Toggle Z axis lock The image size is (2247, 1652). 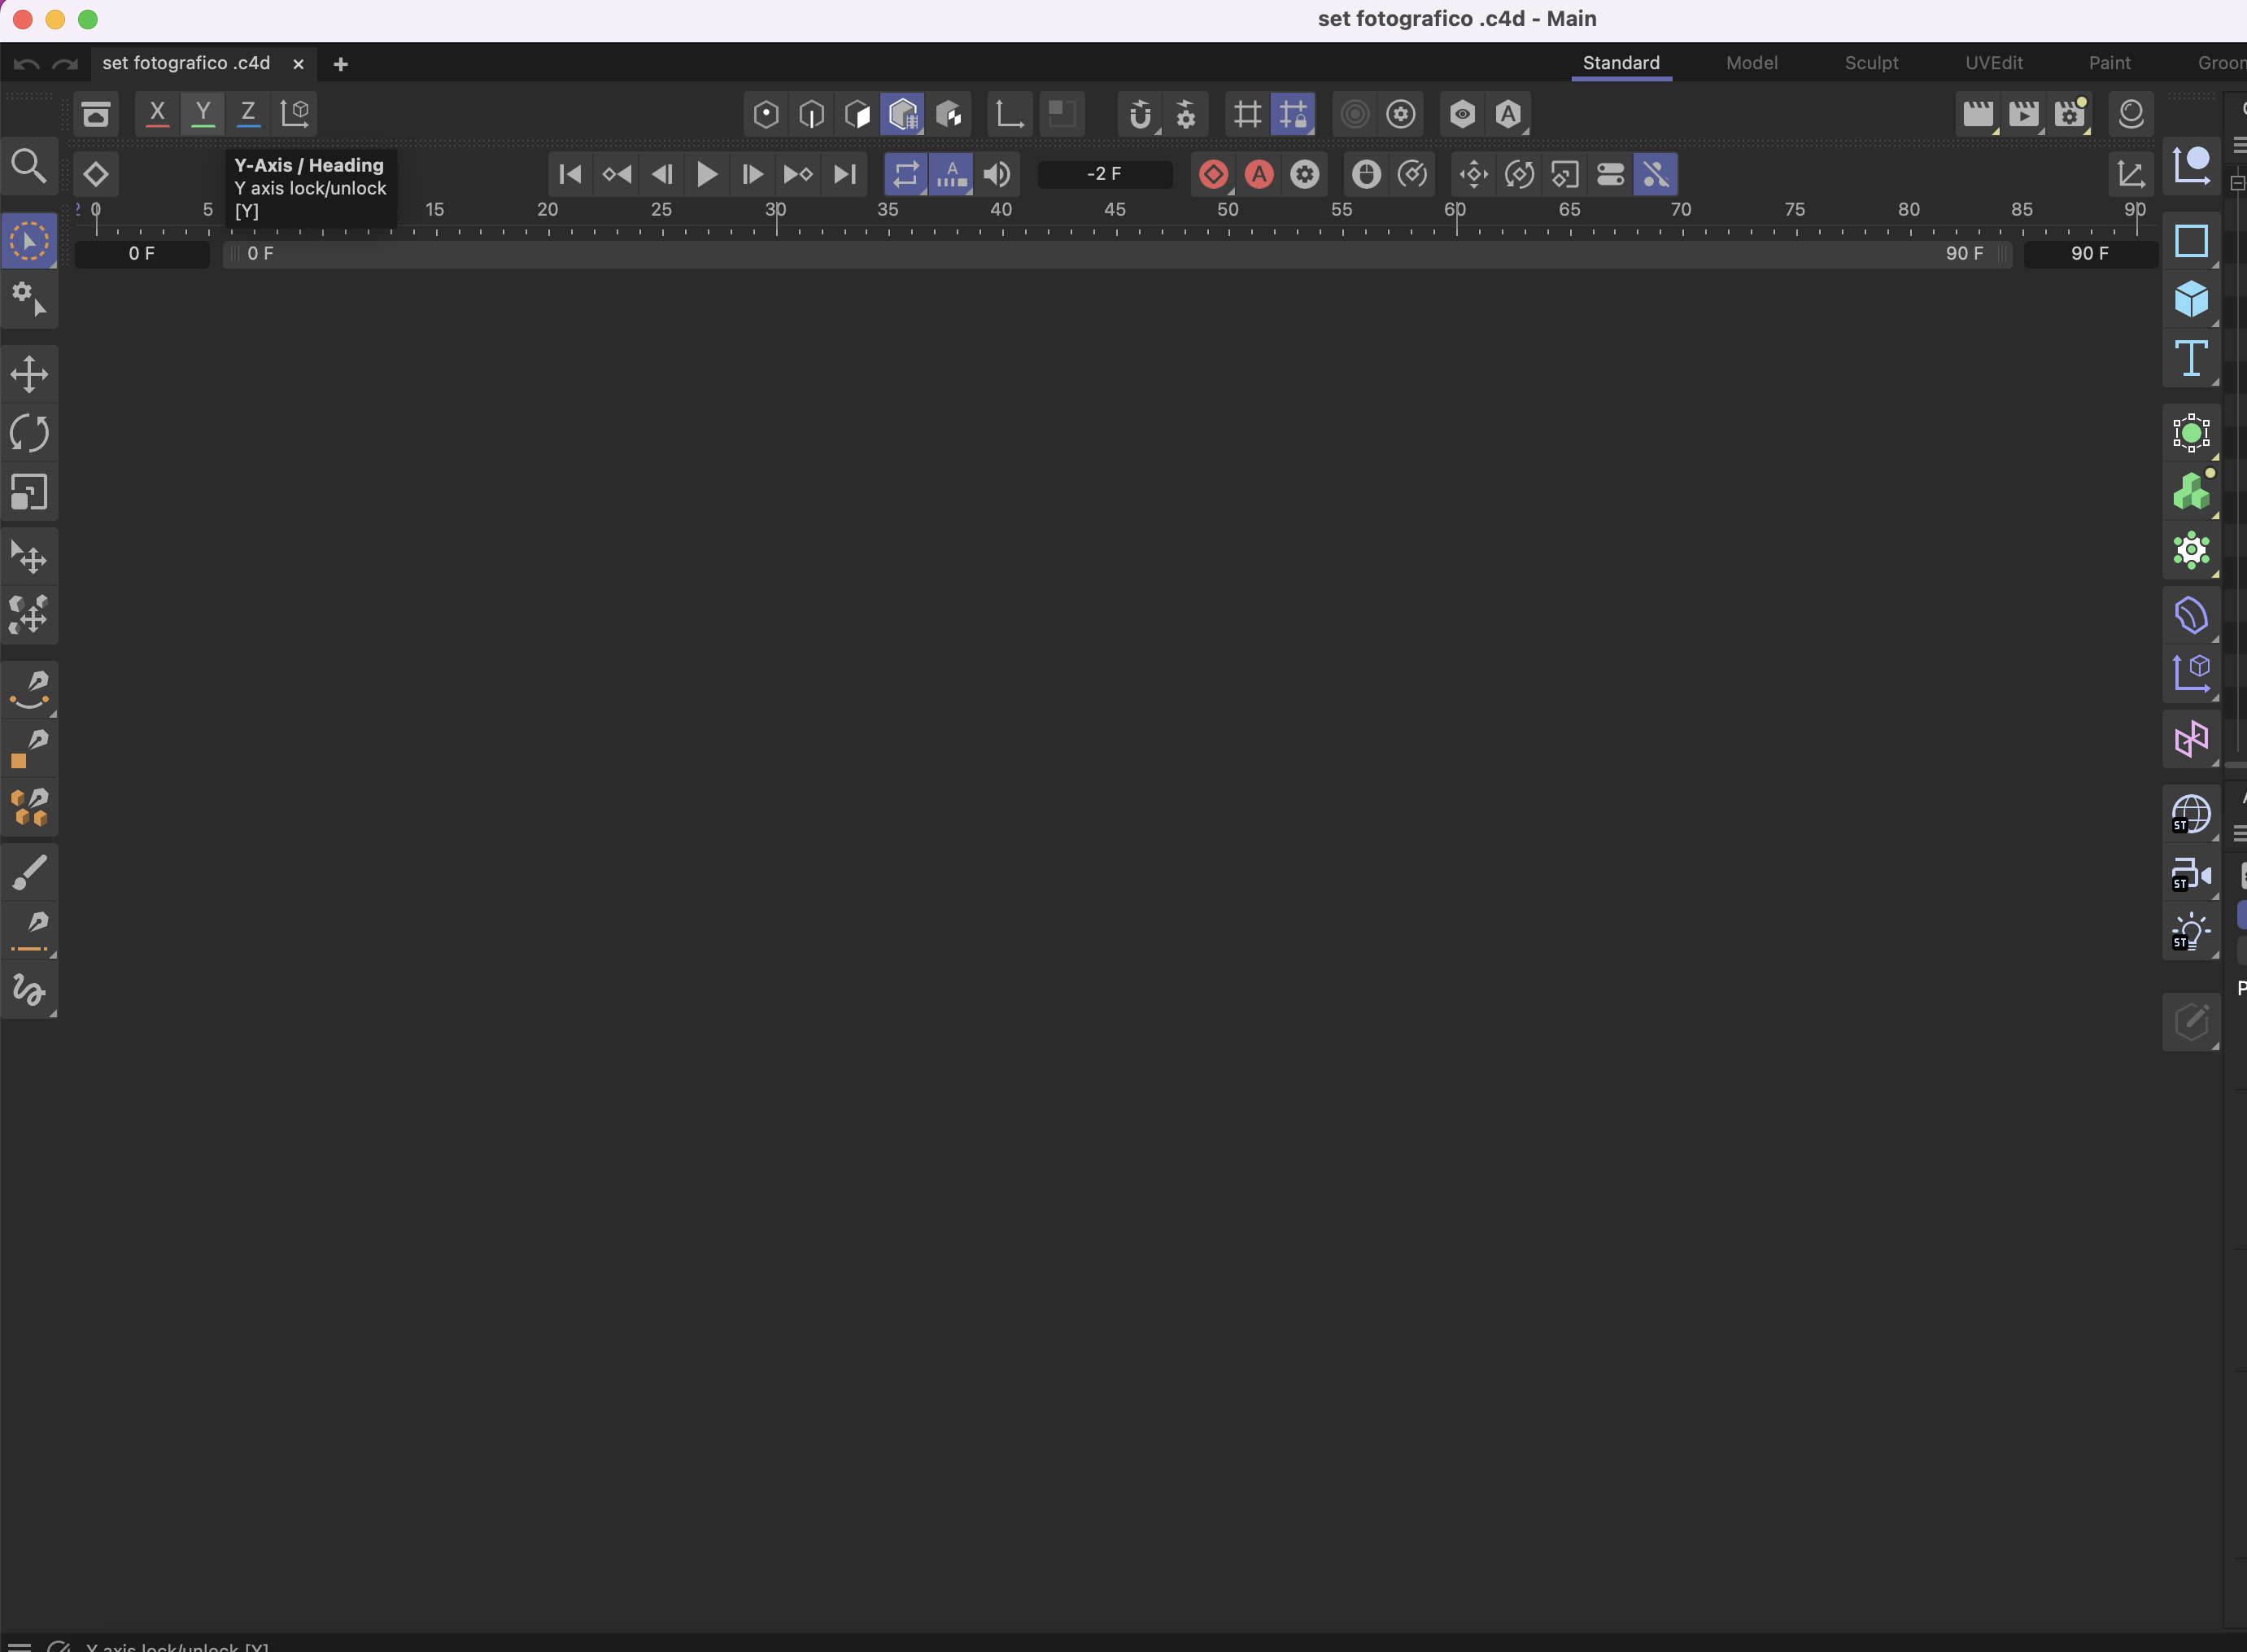[249, 113]
